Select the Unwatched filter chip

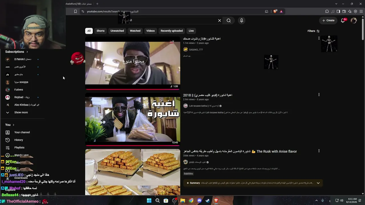click(x=117, y=31)
